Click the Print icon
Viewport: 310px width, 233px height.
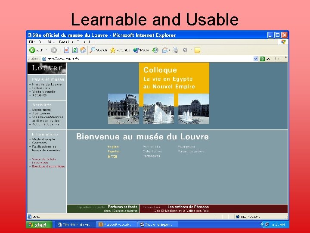(176, 50)
